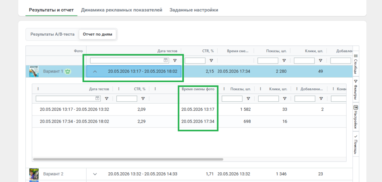This screenshot has width=382, height=182.
Task: Open column menu for nested Показы, шт.
Action: pos(224,89)
